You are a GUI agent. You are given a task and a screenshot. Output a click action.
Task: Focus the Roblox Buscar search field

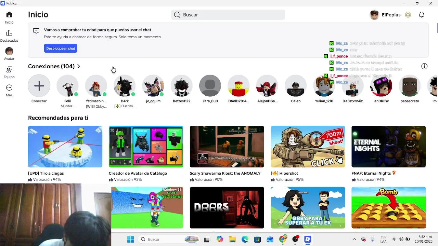pos(228,15)
